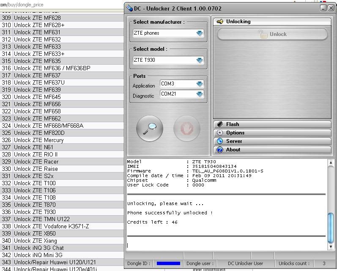This screenshot has width=337, height=271.
Task: Open the Flash panel tab
Action: click(x=272, y=124)
